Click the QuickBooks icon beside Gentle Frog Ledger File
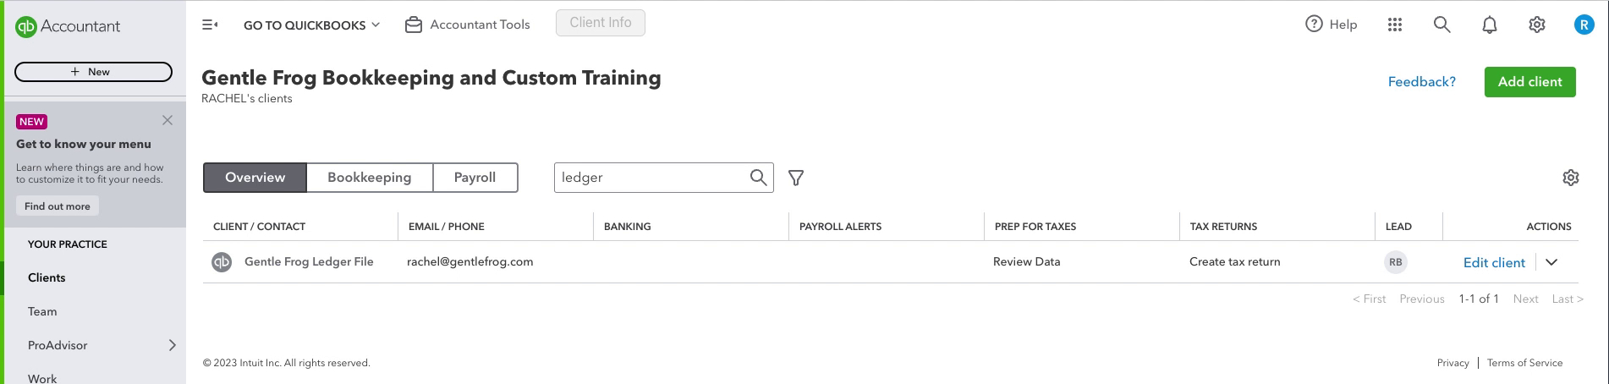Image resolution: width=1609 pixels, height=384 pixels. click(x=222, y=262)
